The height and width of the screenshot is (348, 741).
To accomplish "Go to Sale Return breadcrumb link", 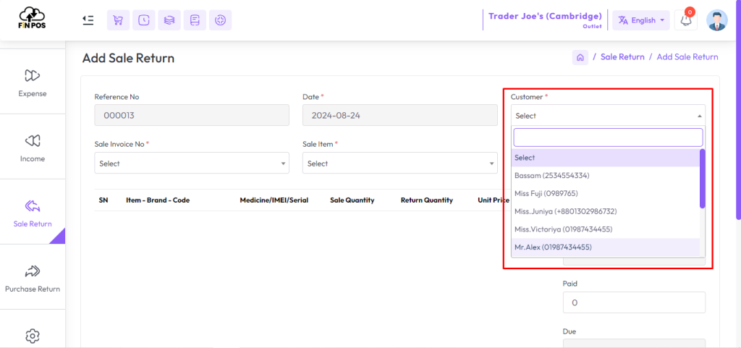I will [622, 57].
